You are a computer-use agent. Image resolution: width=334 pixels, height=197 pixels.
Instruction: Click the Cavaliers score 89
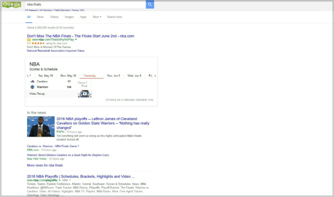[69, 82]
